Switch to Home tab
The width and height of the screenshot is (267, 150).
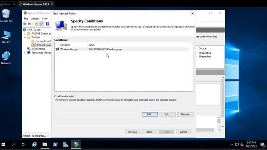tap(7, 4)
